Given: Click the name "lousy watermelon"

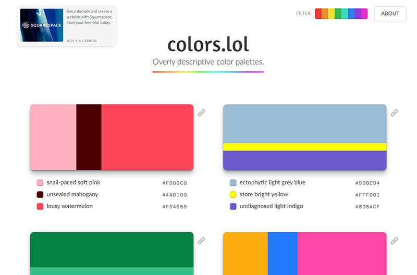Looking at the screenshot, I should coord(70,206).
